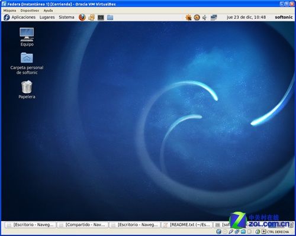The height and width of the screenshot is (236, 296).
Task: Click VirtualBox network adapters status icon
Action: 237,232
